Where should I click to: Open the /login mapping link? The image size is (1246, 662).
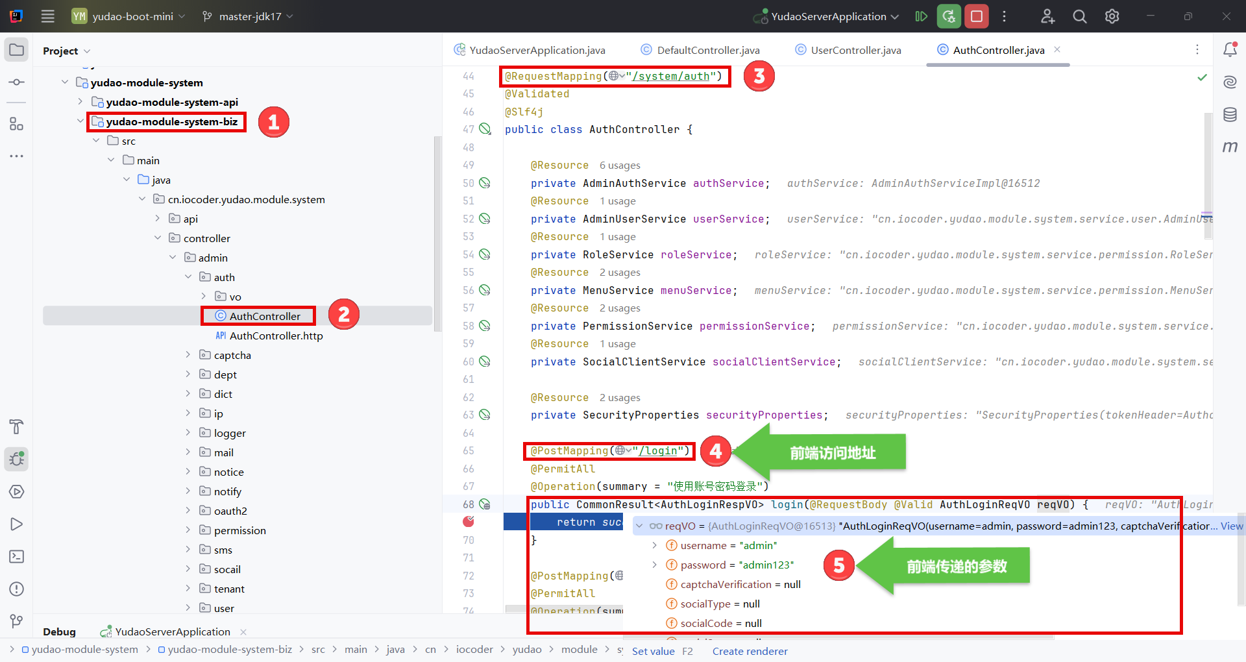(x=658, y=450)
